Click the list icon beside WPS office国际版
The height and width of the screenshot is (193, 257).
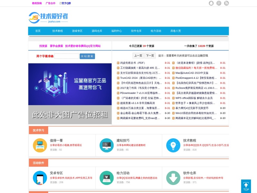pyautogui.click(x=173, y=98)
